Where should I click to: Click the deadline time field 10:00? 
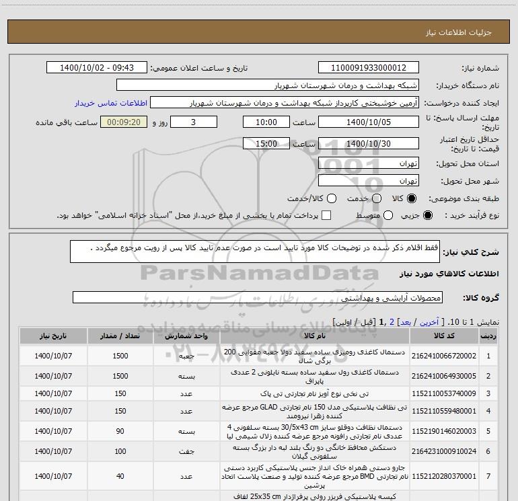[x=266, y=122]
